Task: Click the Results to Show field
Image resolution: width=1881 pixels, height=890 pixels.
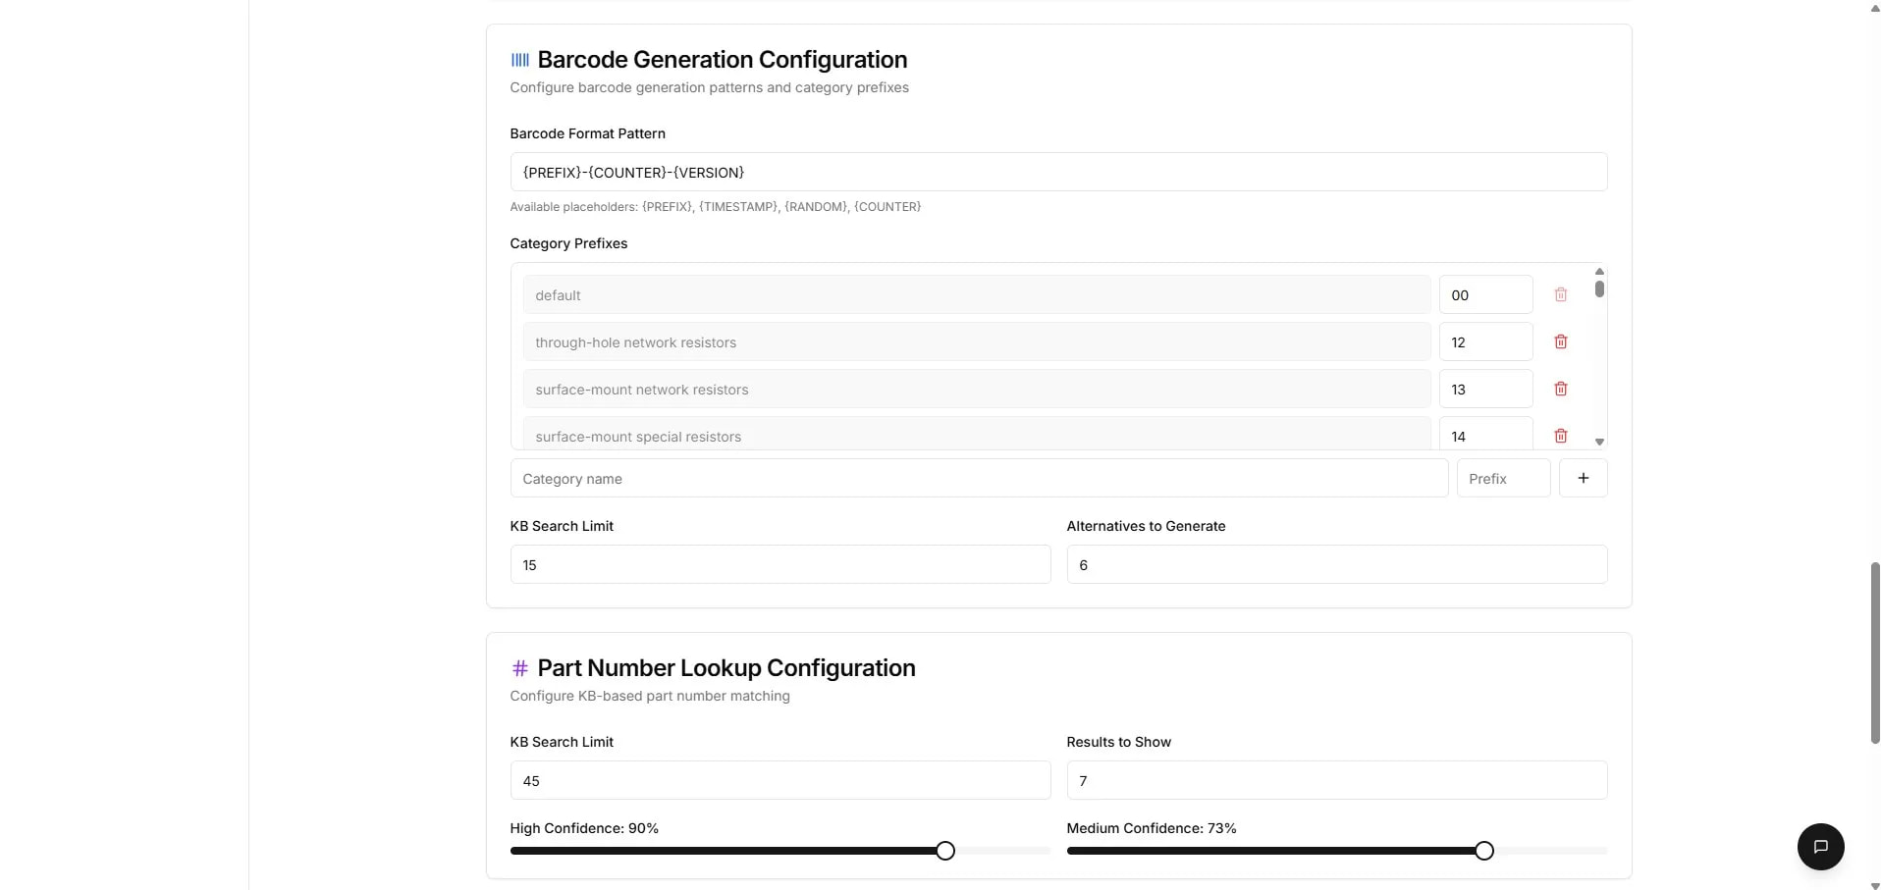Action: [x=1337, y=780]
